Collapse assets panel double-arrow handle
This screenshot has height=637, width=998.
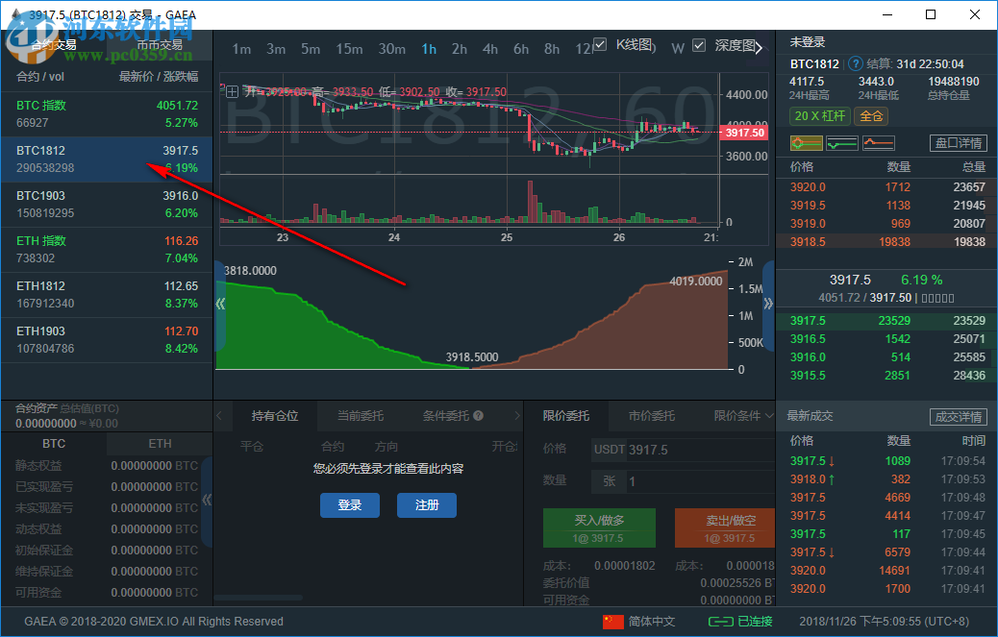click(x=206, y=501)
